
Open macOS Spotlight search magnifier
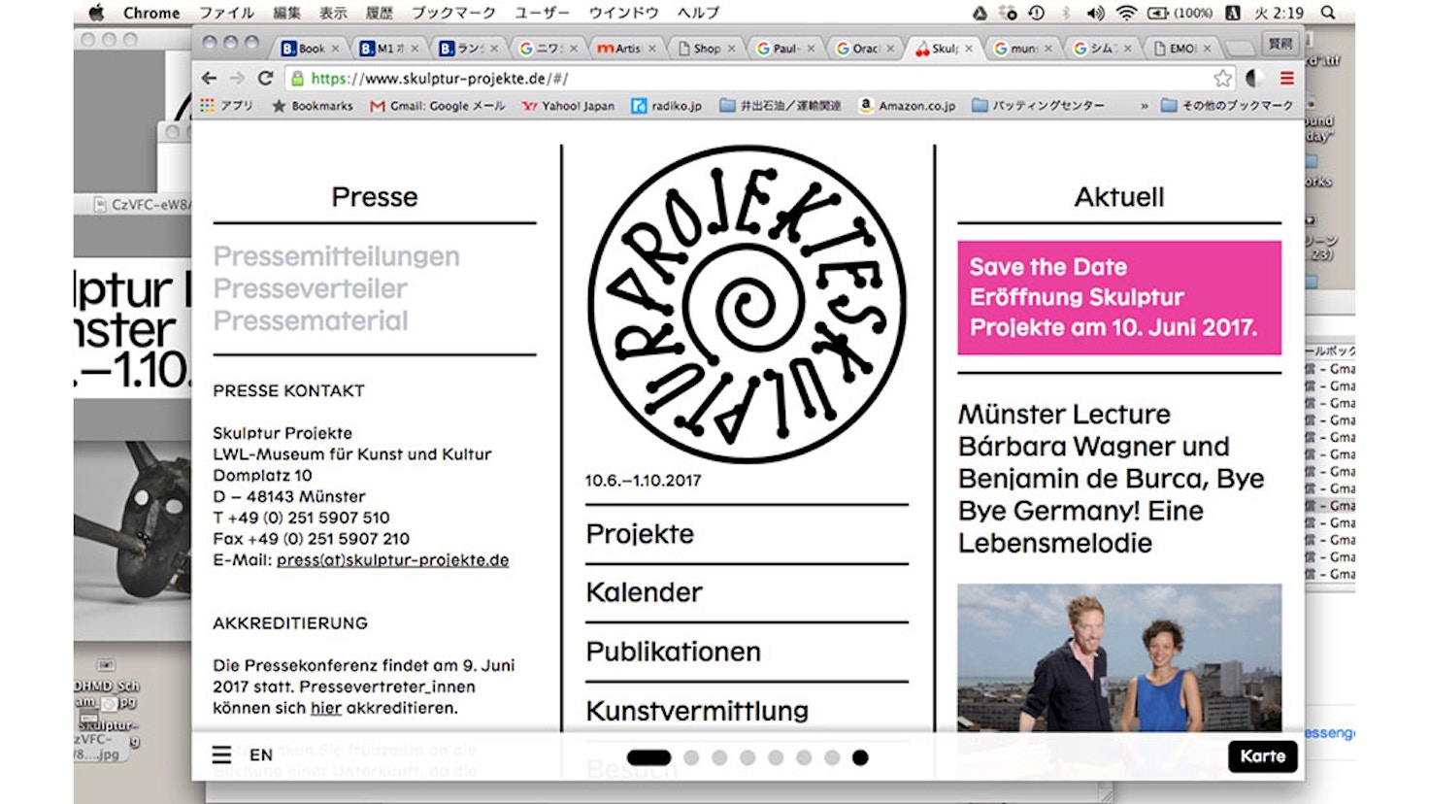pyautogui.click(x=1328, y=13)
